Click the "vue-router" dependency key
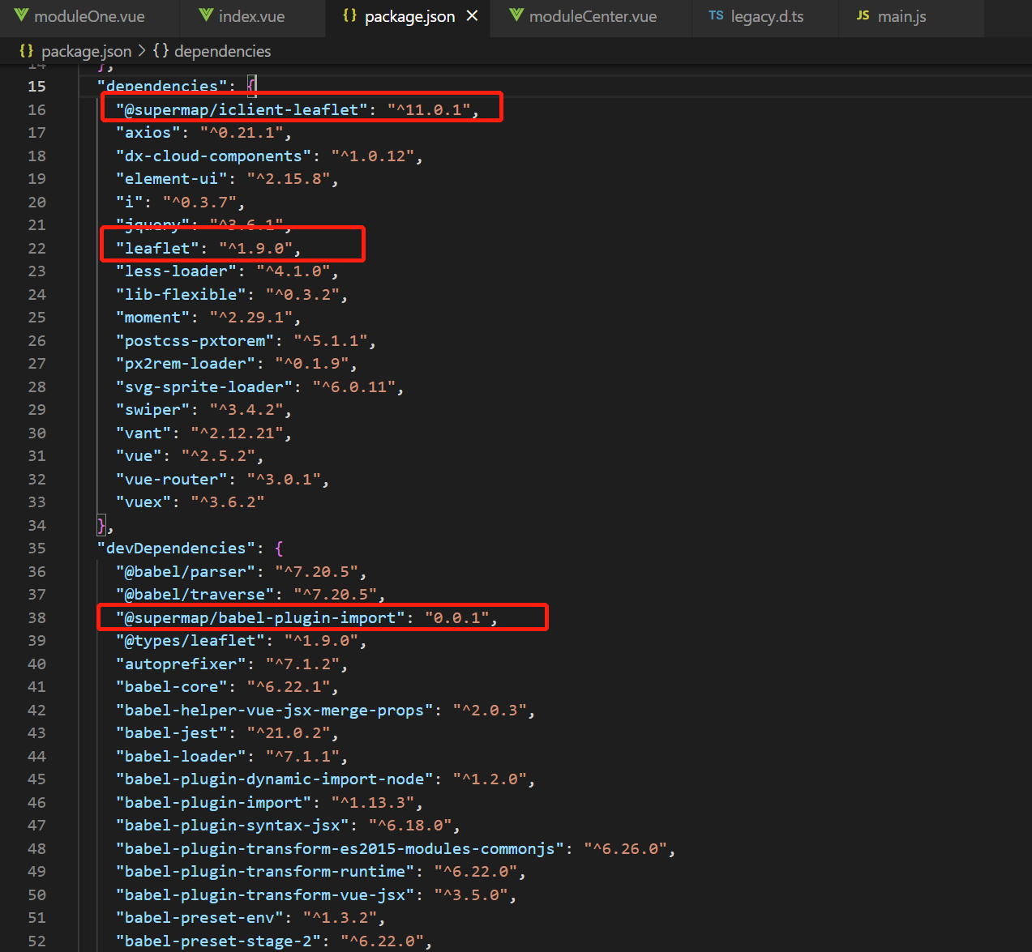The width and height of the screenshot is (1032, 952). pyautogui.click(x=171, y=480)
